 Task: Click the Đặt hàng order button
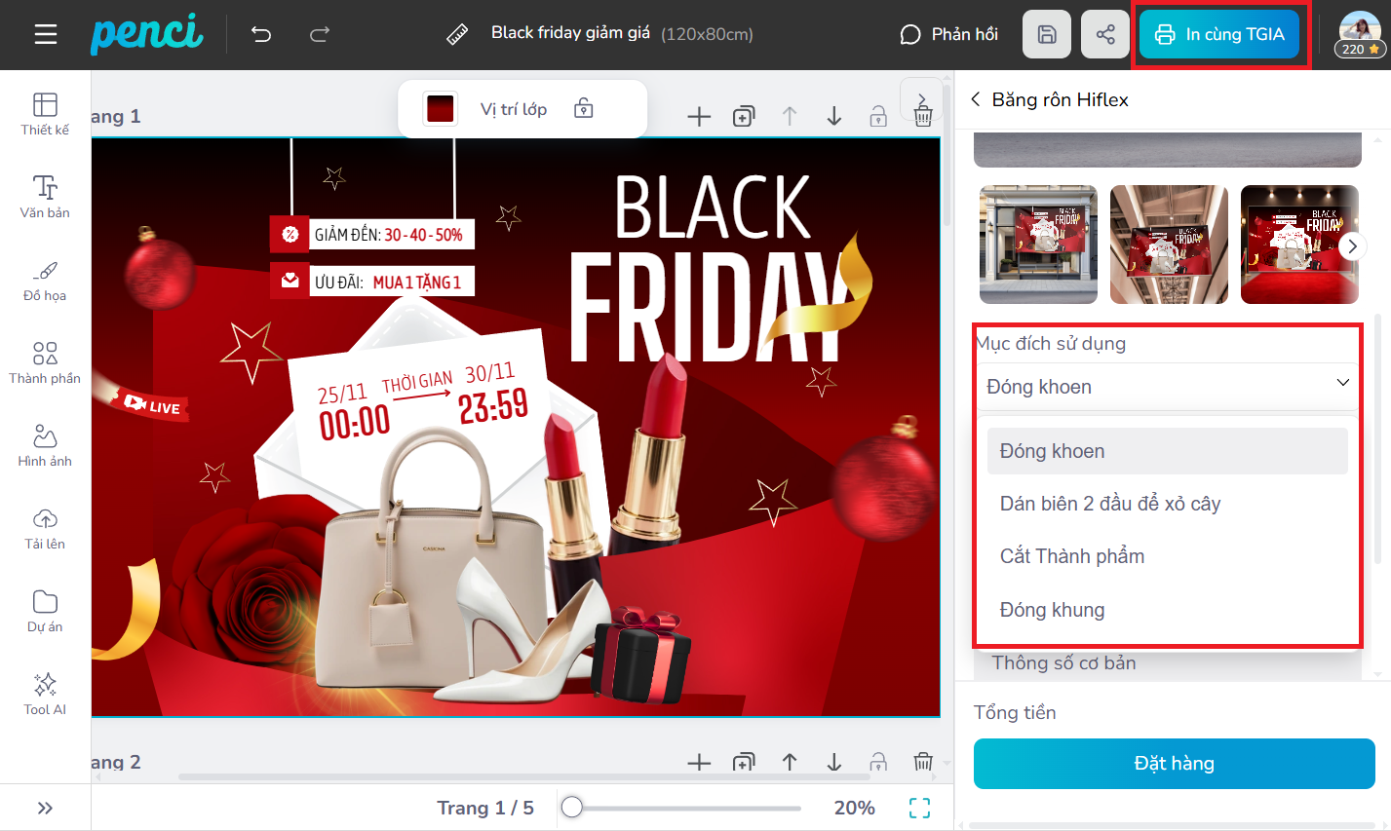coord(1174,764)
